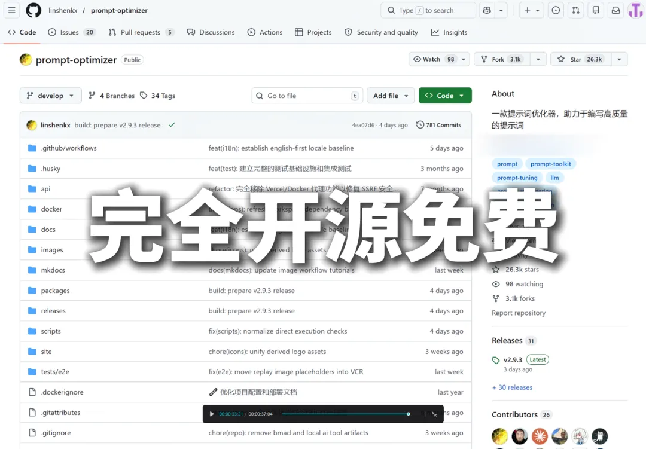Click the + 30 releases link

point(512,387)
